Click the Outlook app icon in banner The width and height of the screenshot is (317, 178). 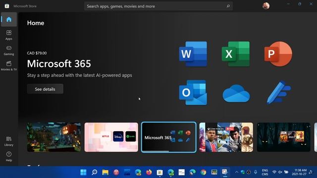[193, 92]
